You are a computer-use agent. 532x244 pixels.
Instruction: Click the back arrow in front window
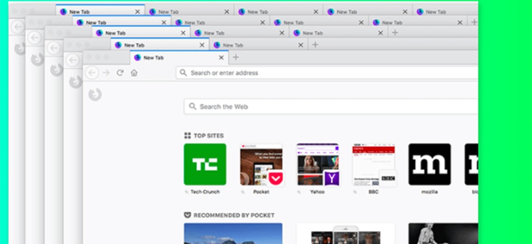(92, 72)
